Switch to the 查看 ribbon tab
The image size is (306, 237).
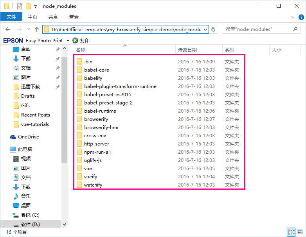click(74, 17)
